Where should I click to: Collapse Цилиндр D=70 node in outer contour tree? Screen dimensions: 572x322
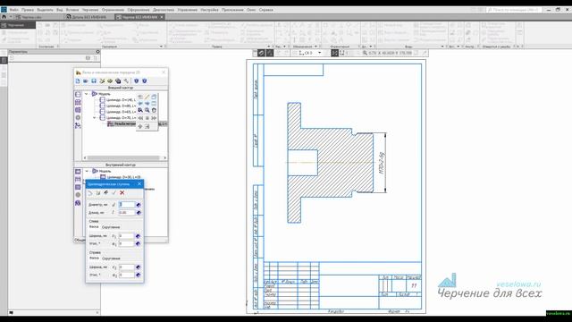coord(94,117)
